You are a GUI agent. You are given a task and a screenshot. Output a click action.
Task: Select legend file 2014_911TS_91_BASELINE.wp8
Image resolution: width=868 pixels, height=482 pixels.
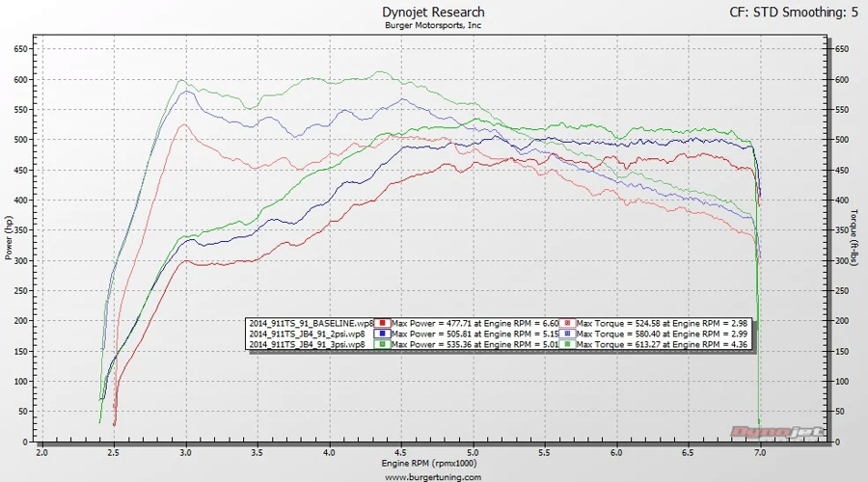tap(312, 323)
